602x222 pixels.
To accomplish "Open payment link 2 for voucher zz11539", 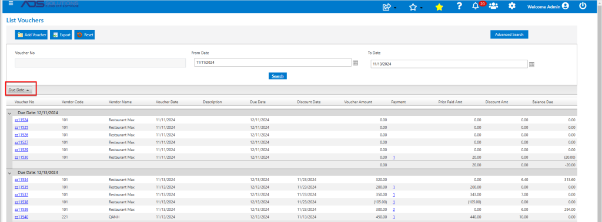I will pos(393,209).
